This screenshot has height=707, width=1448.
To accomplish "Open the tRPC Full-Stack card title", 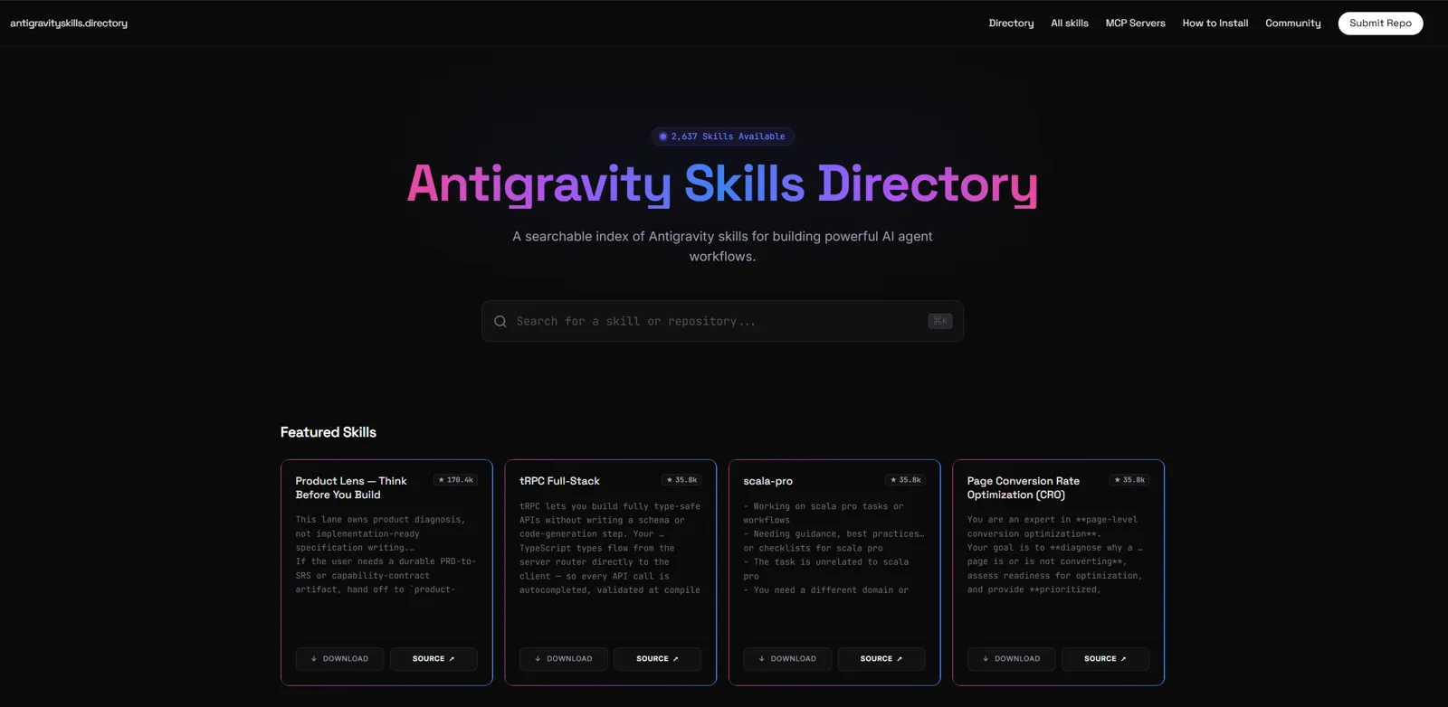I will tap(559, 481).
